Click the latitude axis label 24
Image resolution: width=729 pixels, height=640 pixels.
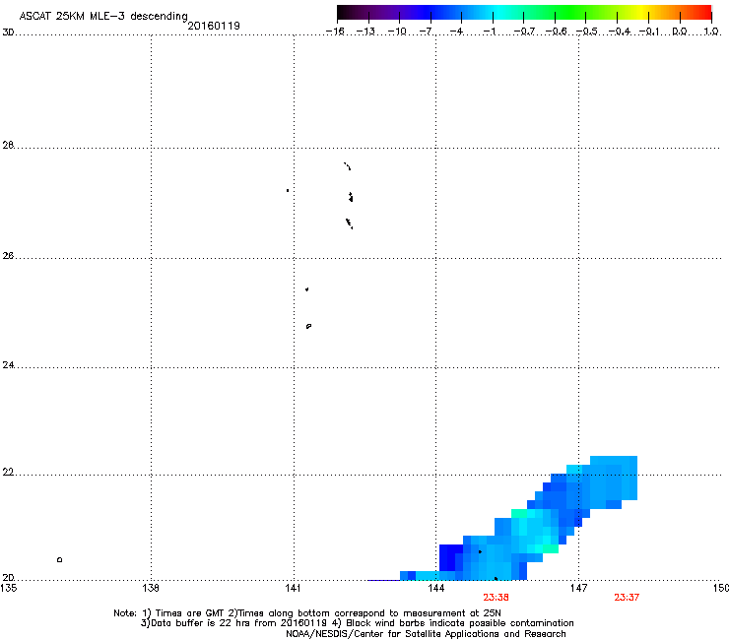coord(8,365)
